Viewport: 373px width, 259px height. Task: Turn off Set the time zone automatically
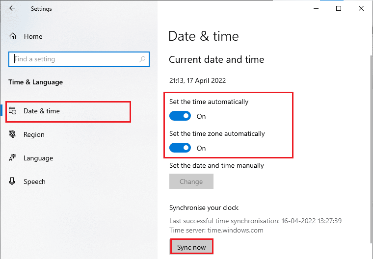180,148
